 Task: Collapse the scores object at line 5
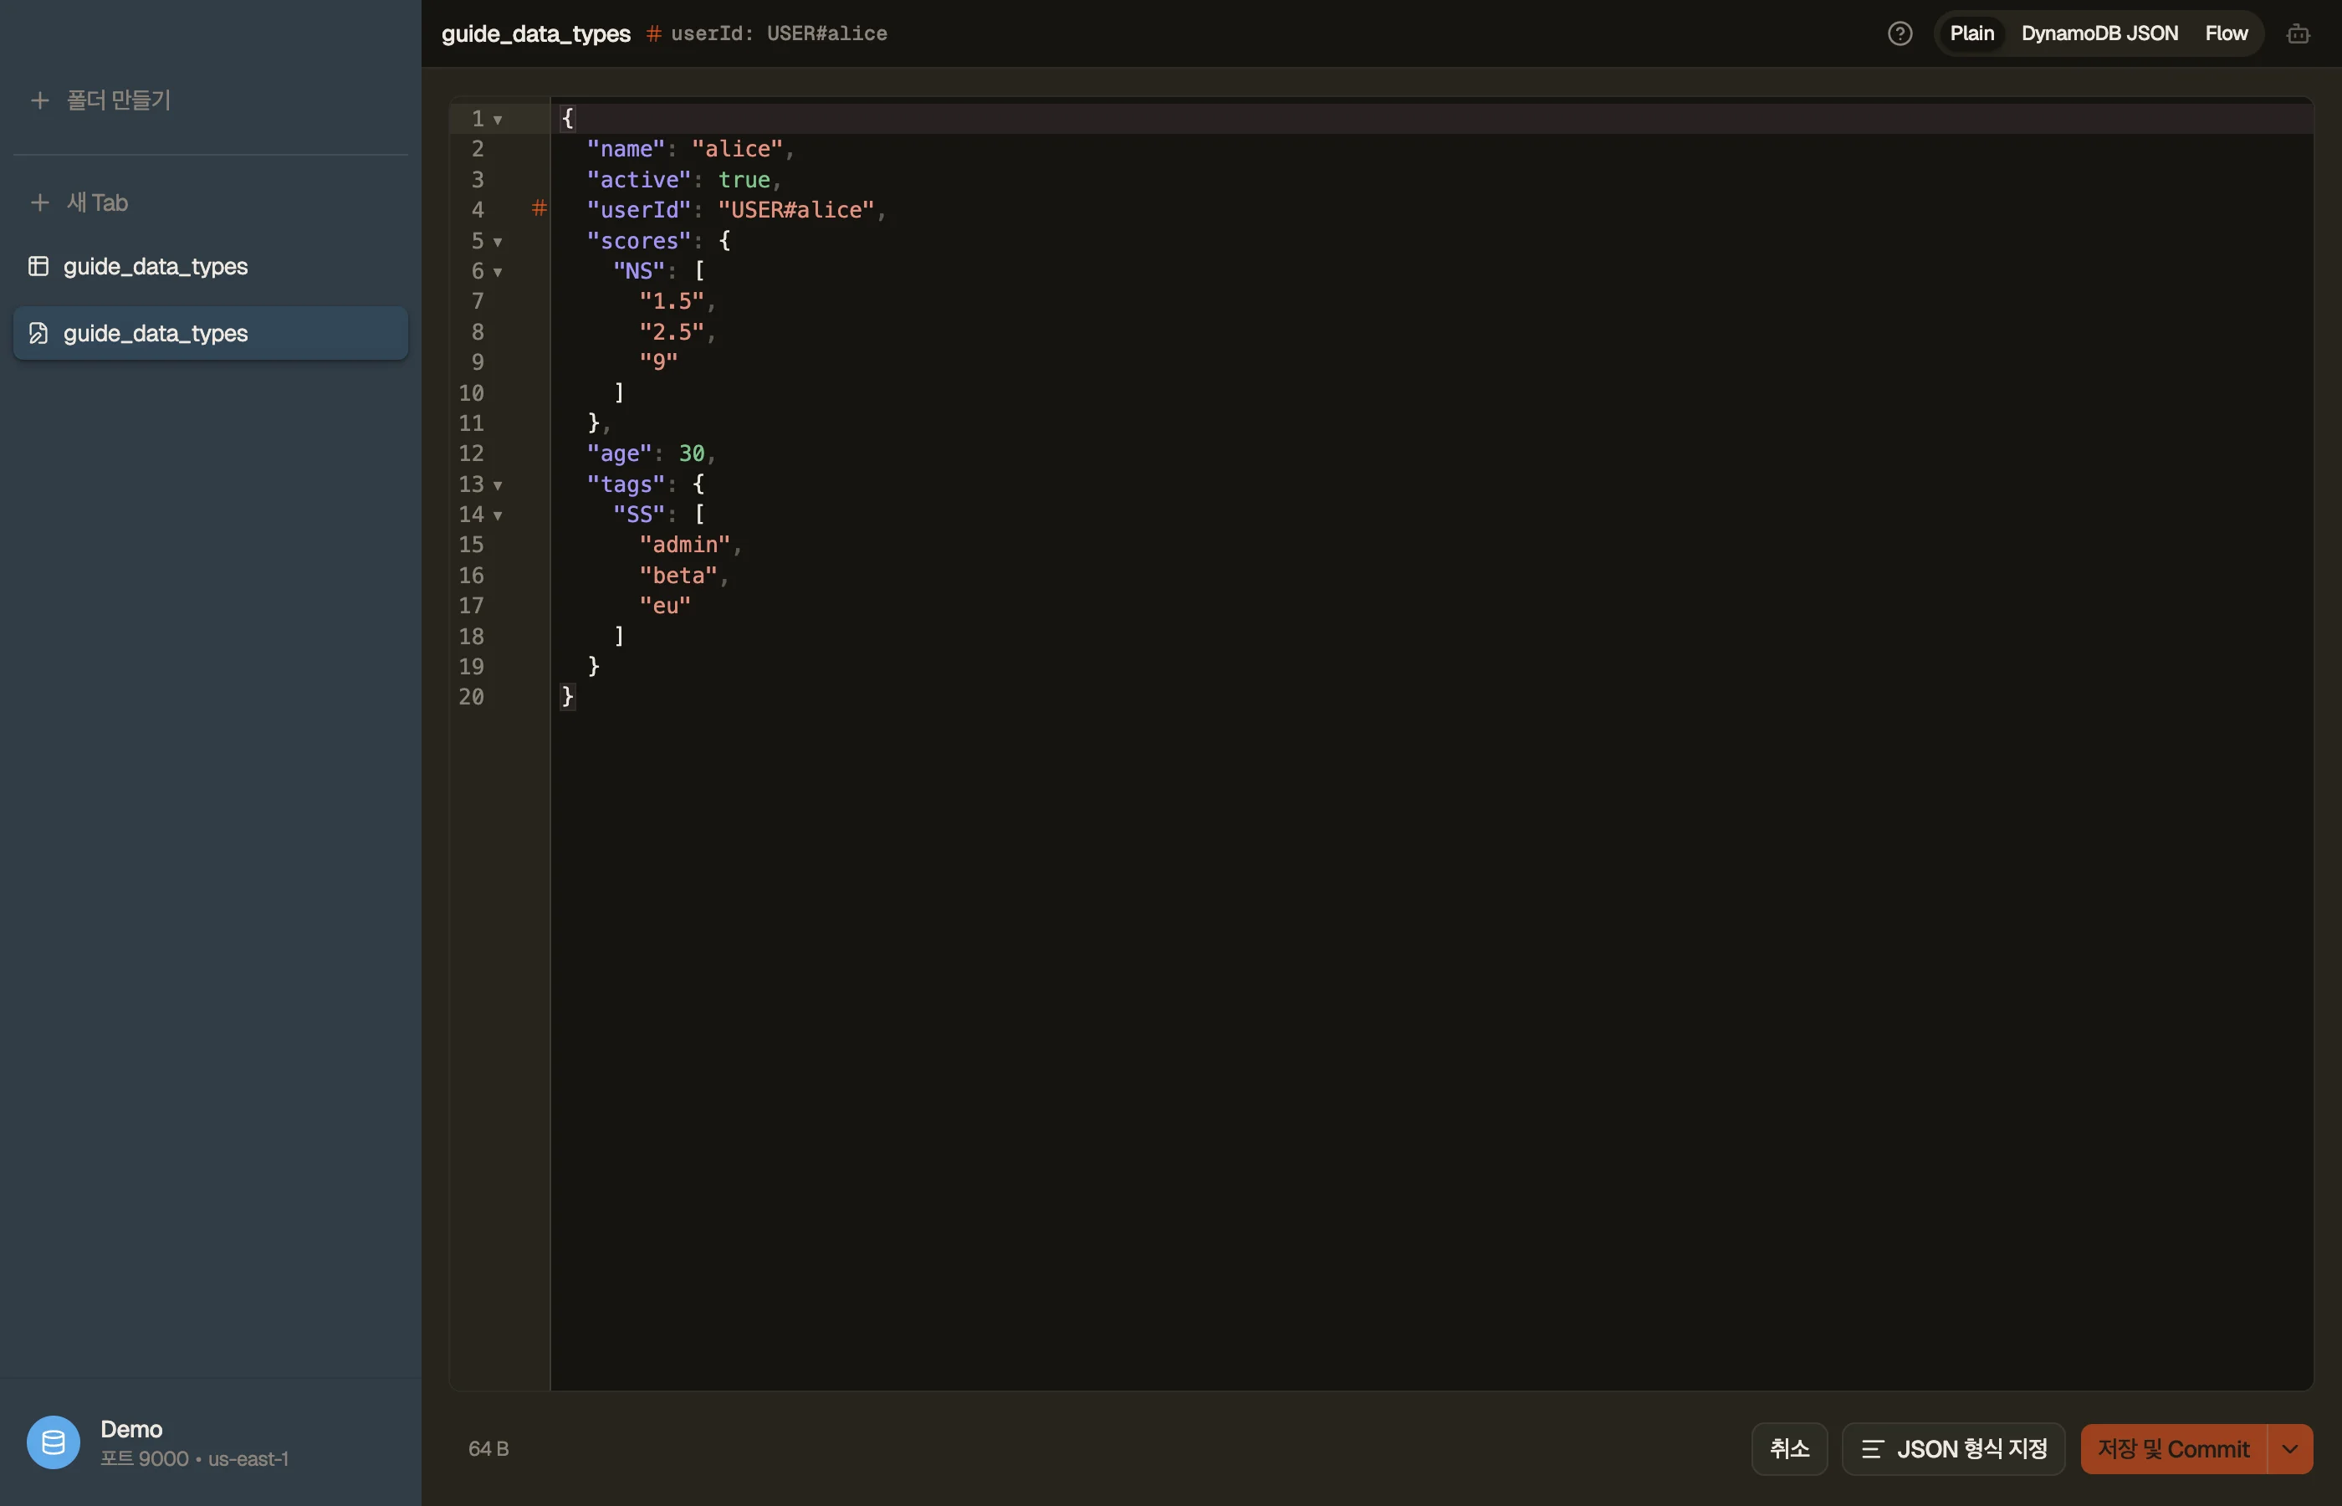click(x=498, y=242)
